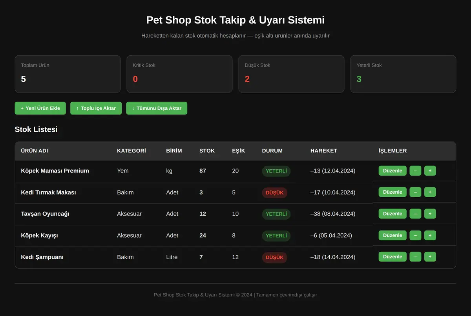The width and height of the screenshot is (471, 316).
Task: Click movement –18 (14.04.2024)
Action: (333, 257)
